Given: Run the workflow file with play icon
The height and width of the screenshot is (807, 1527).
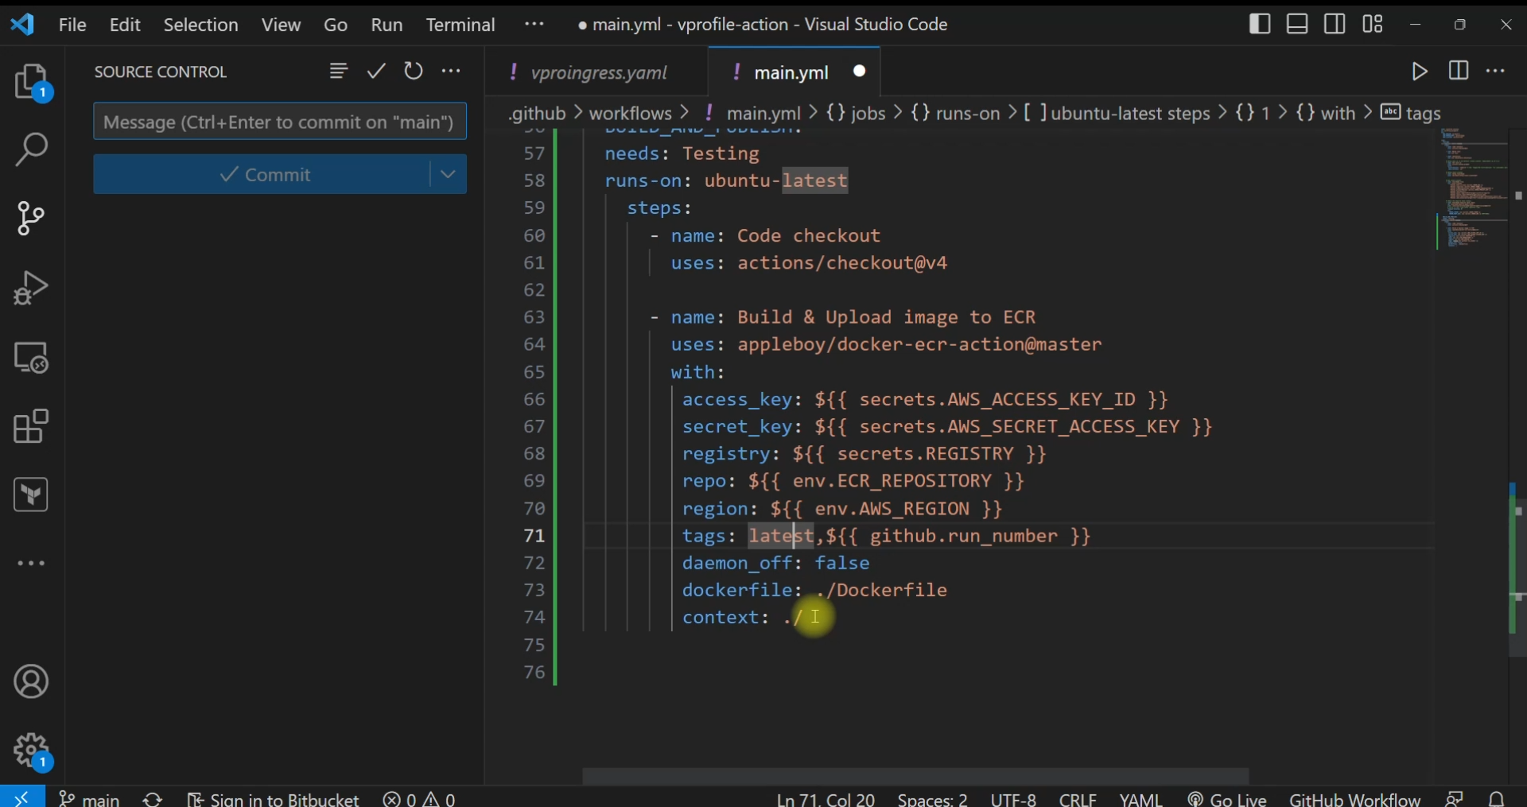Looking at the screenshot, I should 1420,72.
